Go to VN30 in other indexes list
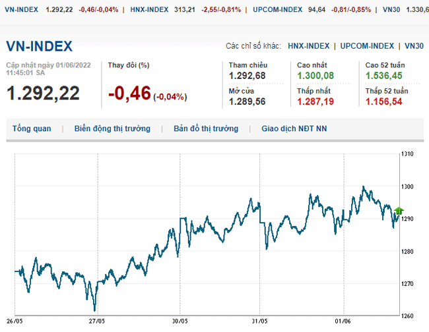Image resolution: width=429 pixels, height=332 pixels. [x=414, y=46]
